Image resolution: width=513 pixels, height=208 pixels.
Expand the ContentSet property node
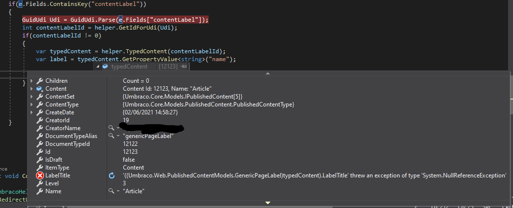click(x=32, y=97)
